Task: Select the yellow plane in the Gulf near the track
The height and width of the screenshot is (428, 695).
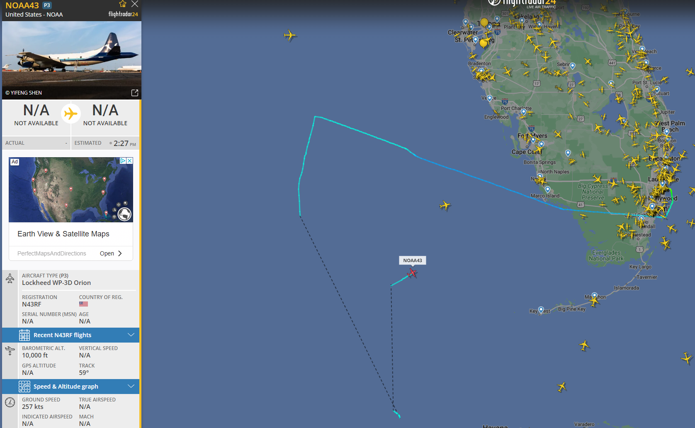Action: [445, 205]
